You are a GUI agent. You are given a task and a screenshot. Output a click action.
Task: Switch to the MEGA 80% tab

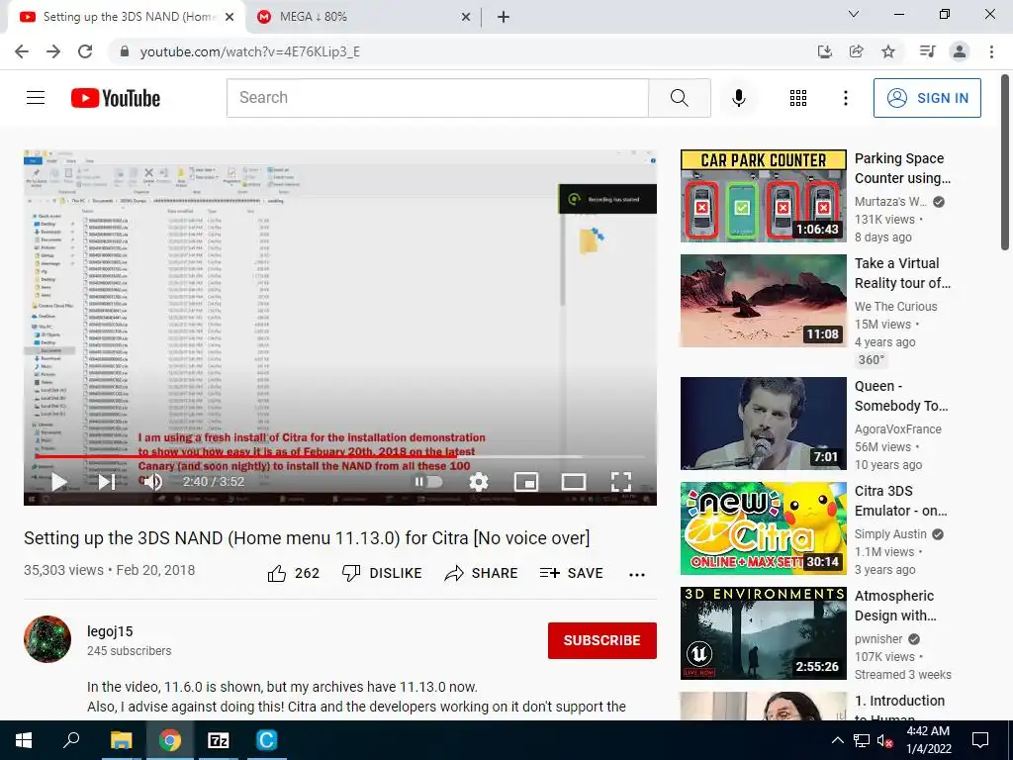pyautogui.click(x=364, y=17)
